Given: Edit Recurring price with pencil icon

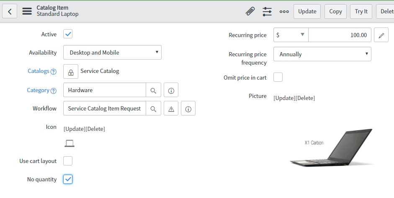Looking at the screenshot, I should (381, 35).
